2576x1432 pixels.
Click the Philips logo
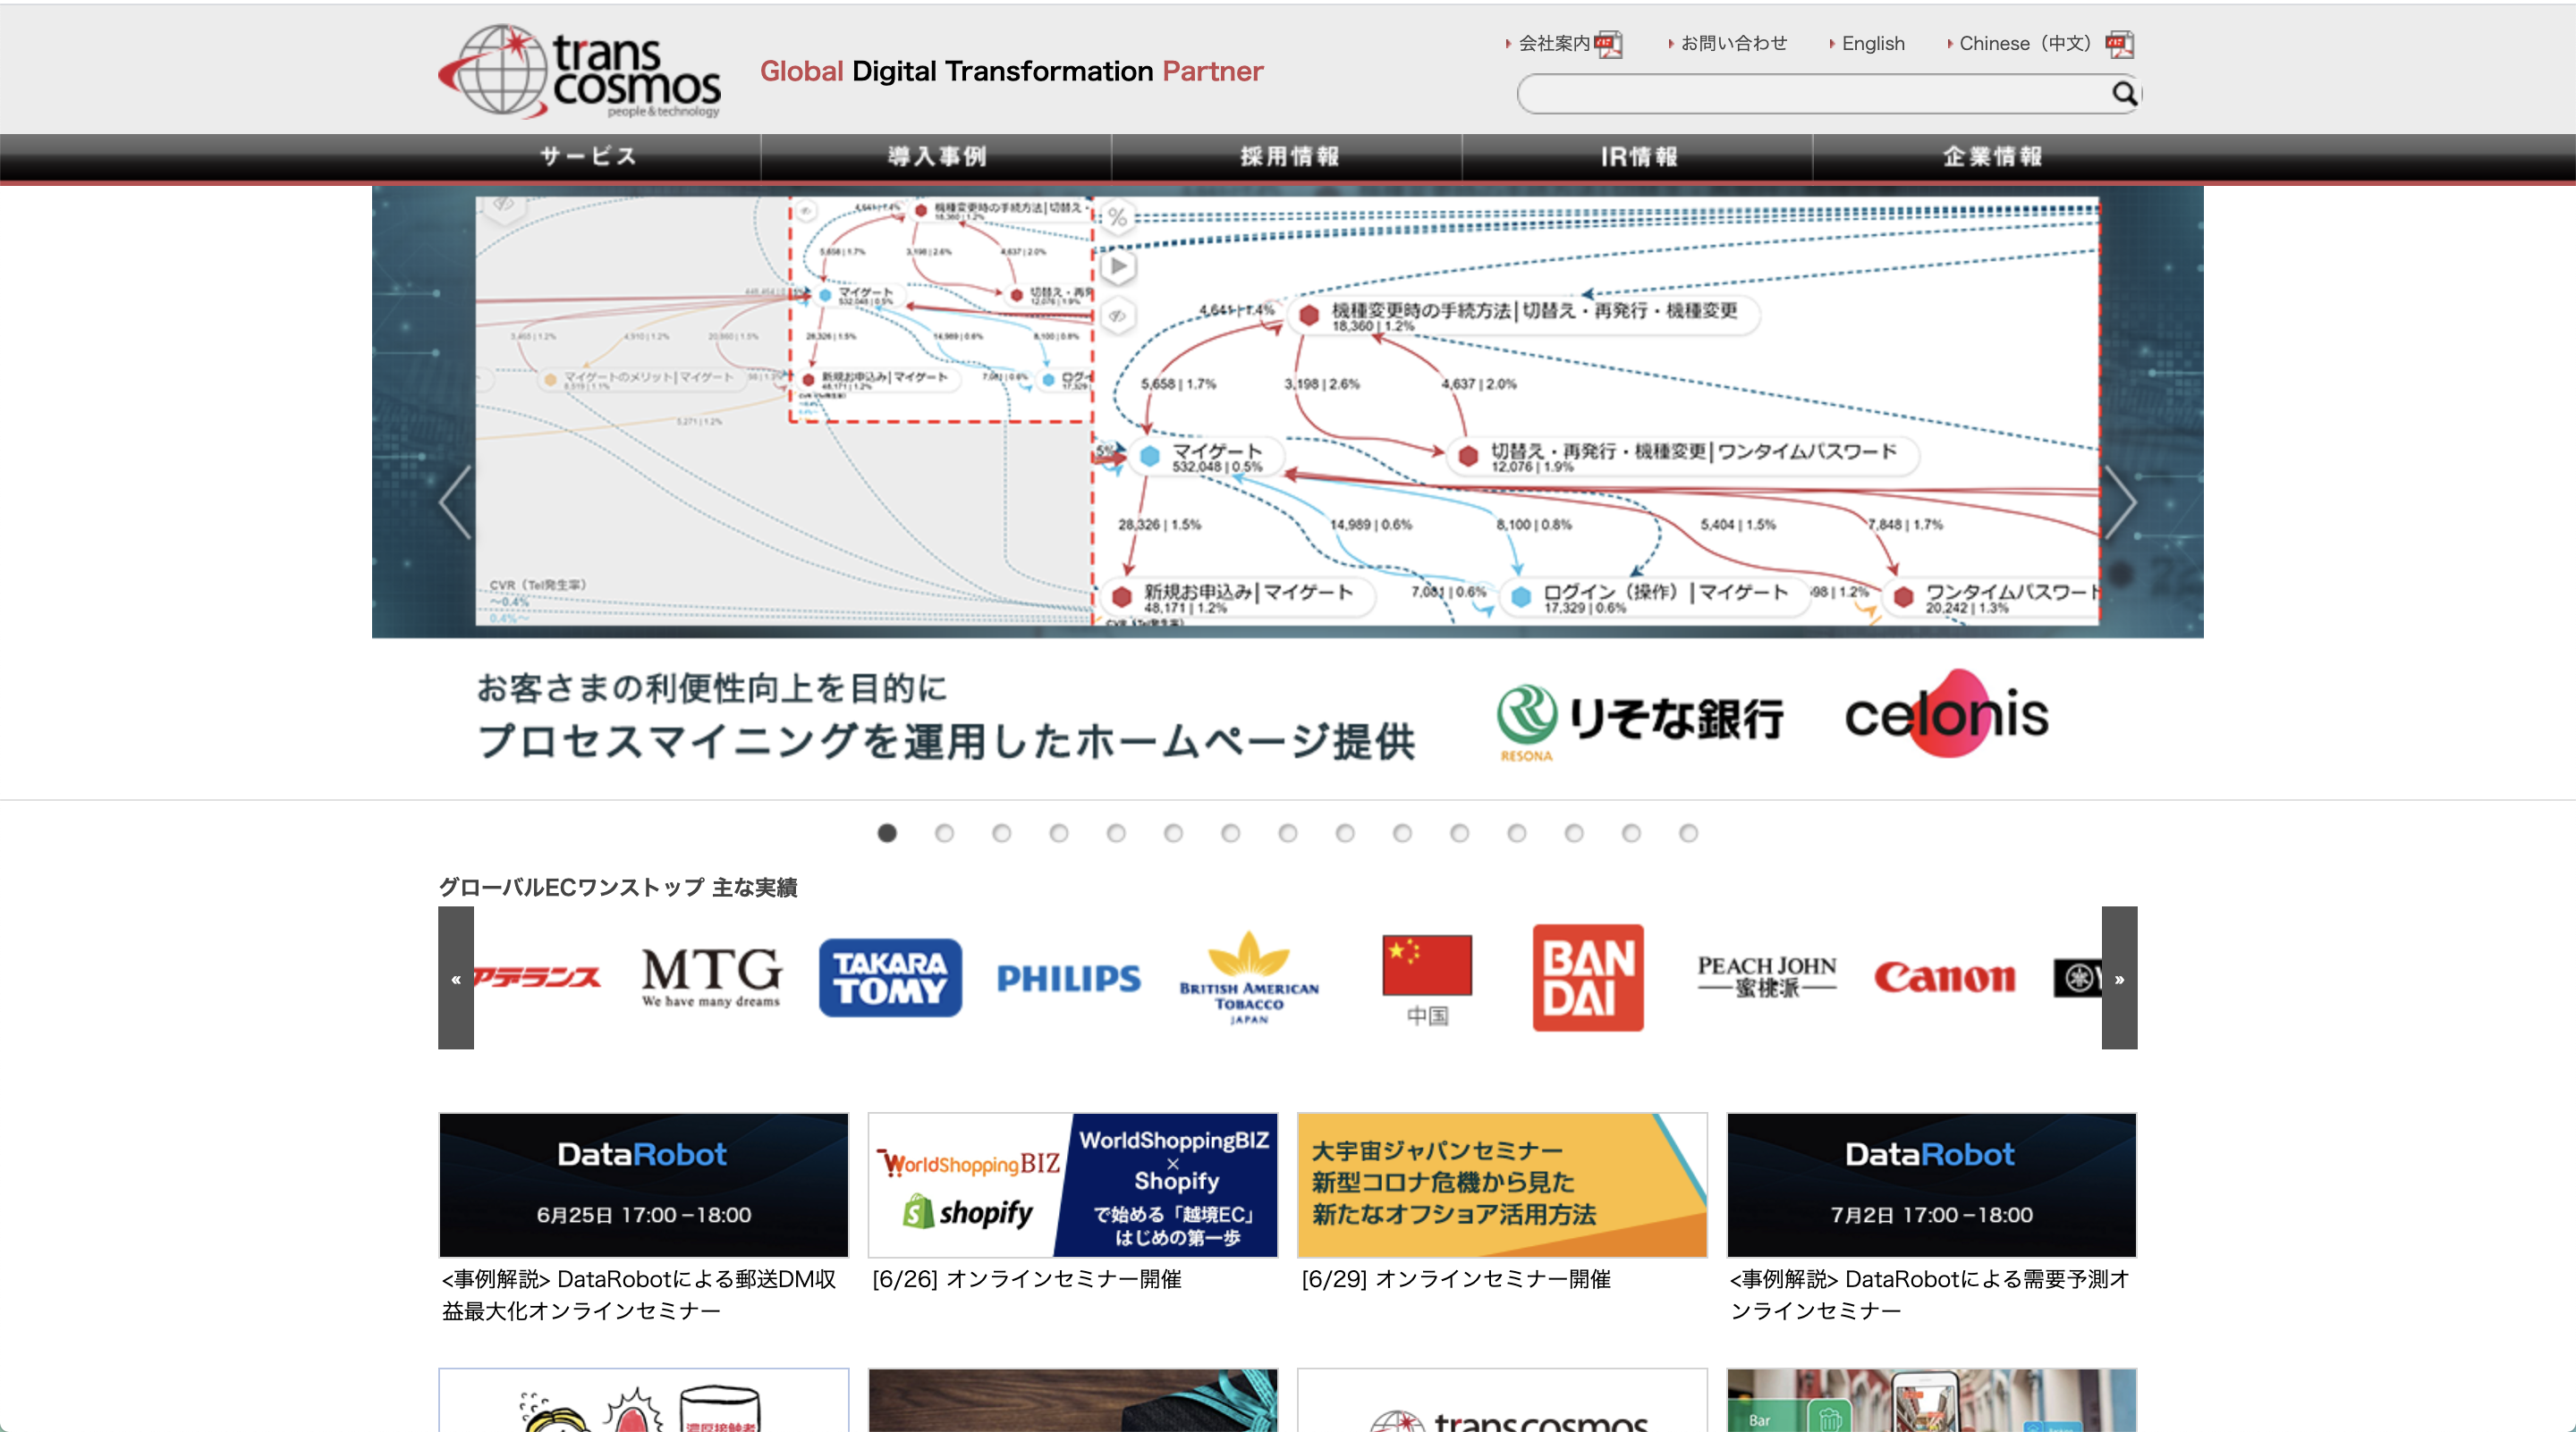[x=1068, y=978]
